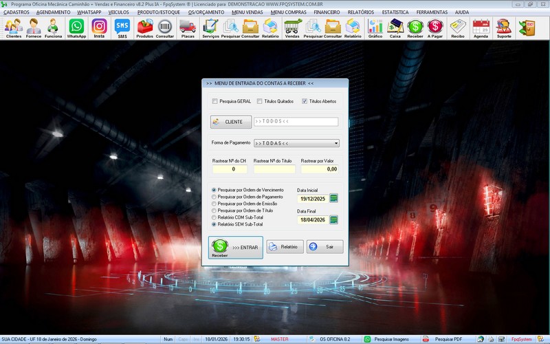
Task: Open Produtos from the toolbar
Action: tap(145, 28)
